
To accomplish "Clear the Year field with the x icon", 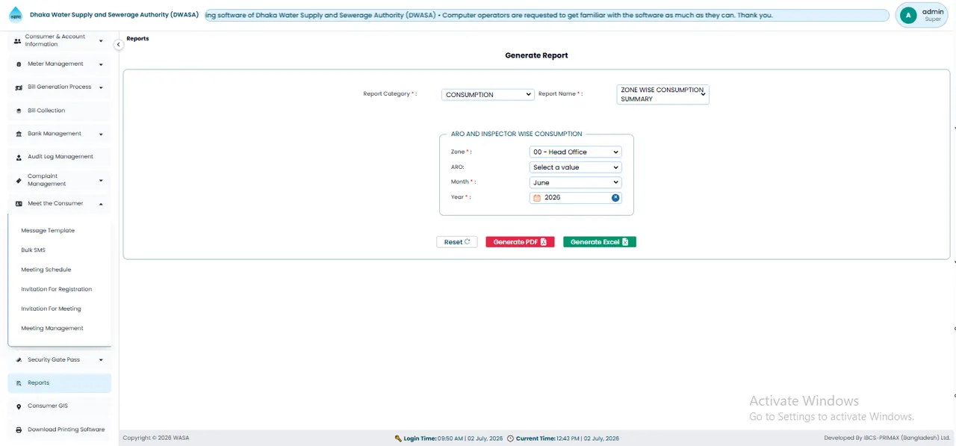I will [x=615, y=198].
